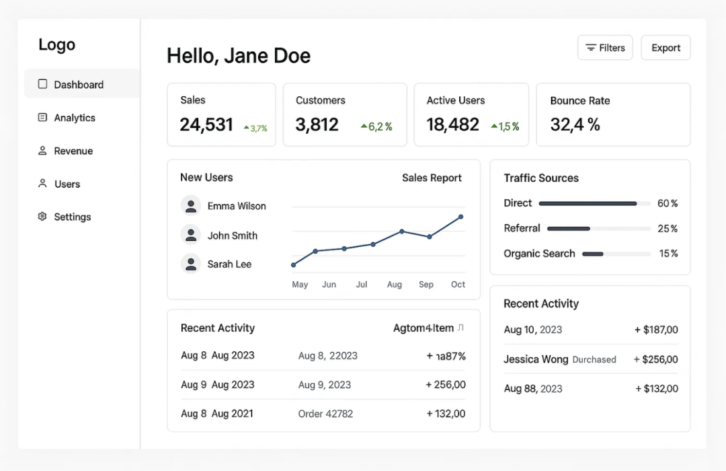Click the Oct data point on chart
The height and width of the screenshot is (471, 726).
460,217
